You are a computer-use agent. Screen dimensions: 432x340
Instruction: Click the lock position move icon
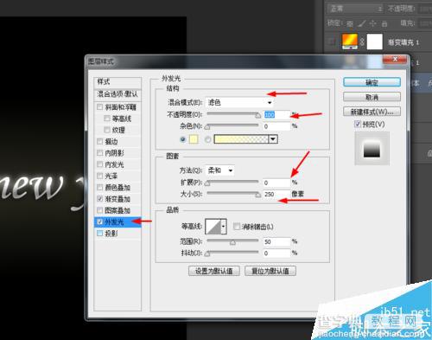pos(372,23)
